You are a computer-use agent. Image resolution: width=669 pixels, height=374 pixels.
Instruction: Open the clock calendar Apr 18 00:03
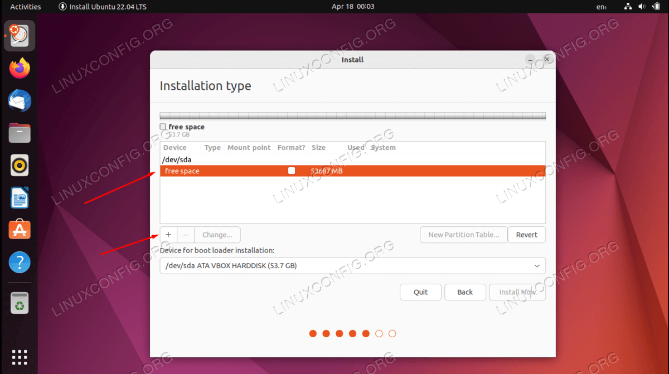click(353, 7)
